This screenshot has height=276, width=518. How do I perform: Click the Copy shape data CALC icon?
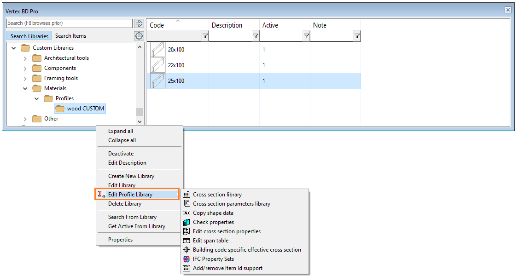click(186, 213)
